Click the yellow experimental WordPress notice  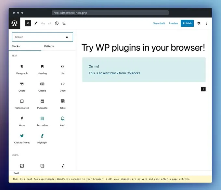[110, 179]
